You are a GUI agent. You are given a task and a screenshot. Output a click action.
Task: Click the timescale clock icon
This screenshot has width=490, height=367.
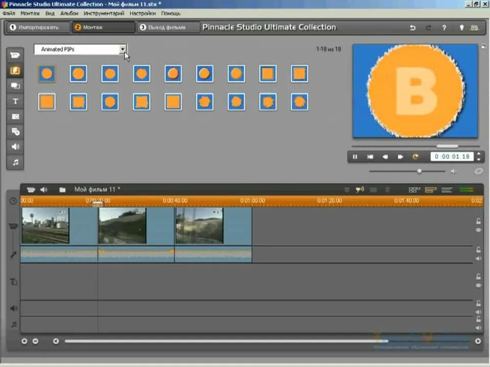[x=13, y=201]
